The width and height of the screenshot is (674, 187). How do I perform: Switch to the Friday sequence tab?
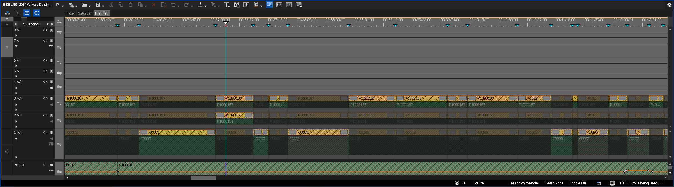[x=70, y=13]
